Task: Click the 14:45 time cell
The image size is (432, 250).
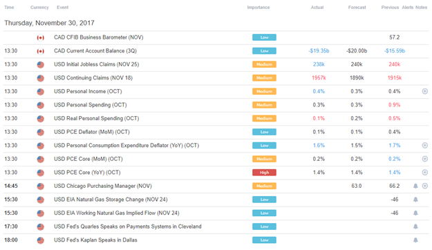Action: click(x=11, y=186)
